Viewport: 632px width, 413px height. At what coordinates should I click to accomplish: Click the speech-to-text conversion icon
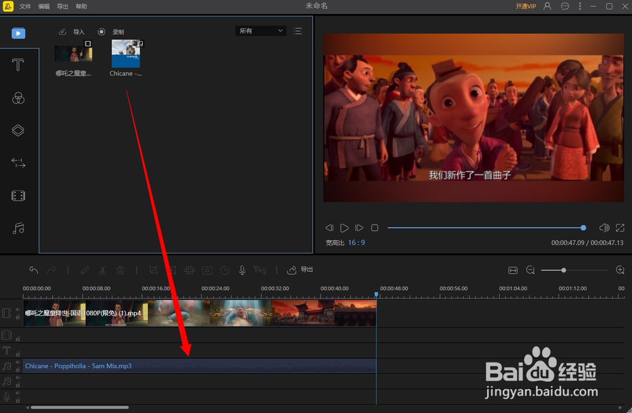pyautogui.click(x=260, y=270)
